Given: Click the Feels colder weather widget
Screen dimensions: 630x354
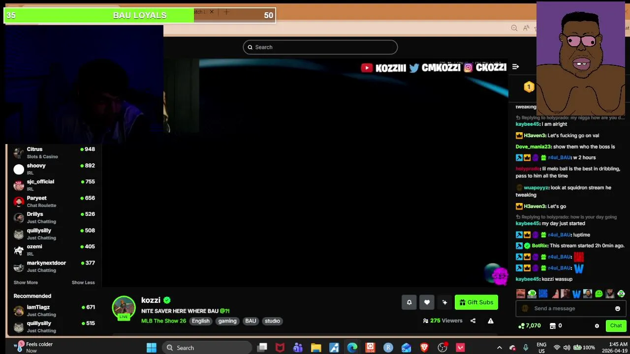Looking at the screenshot, I should coord(34,347).
